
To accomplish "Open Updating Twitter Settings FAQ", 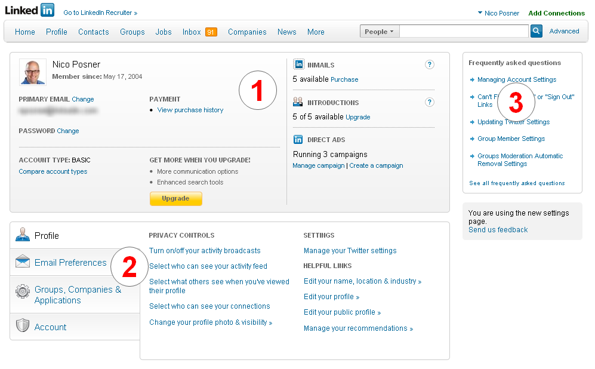I will coord(513,122).
